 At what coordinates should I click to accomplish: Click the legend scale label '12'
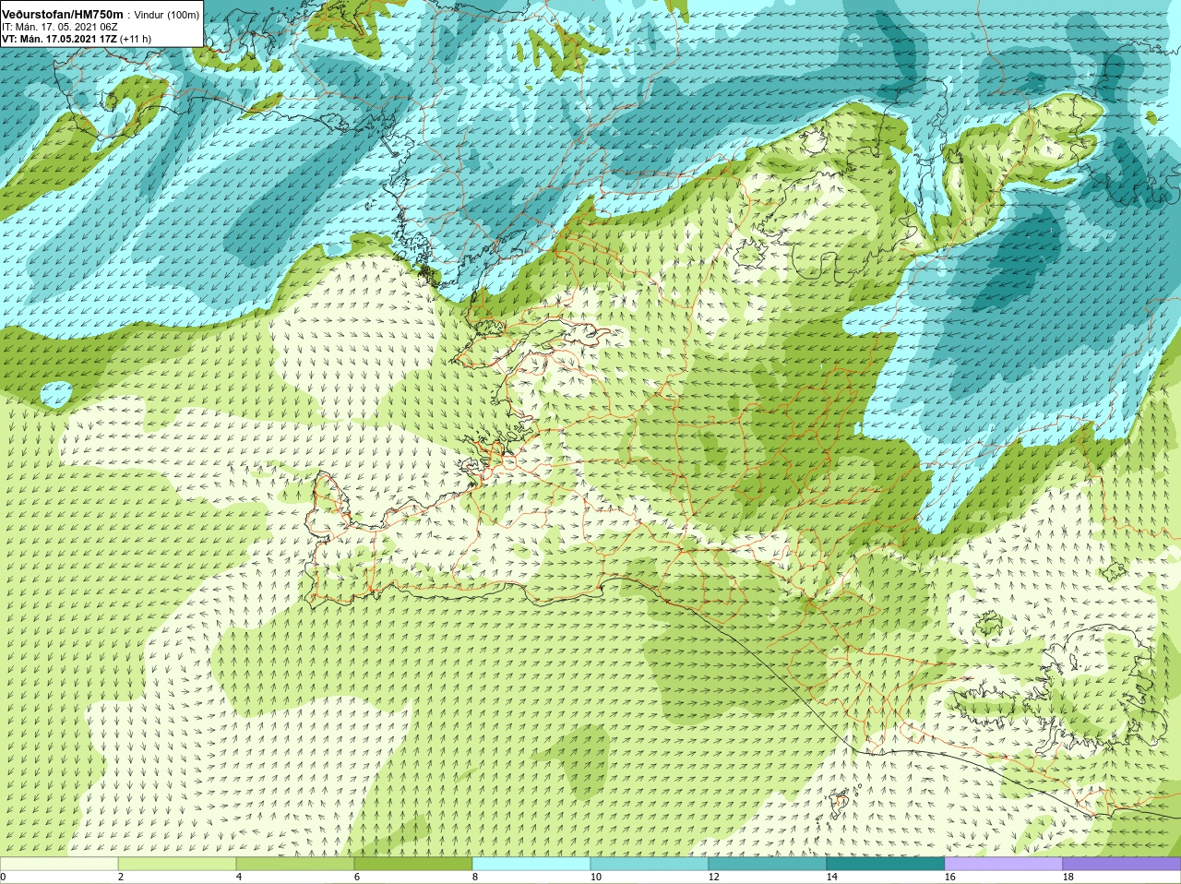[714, 877]
